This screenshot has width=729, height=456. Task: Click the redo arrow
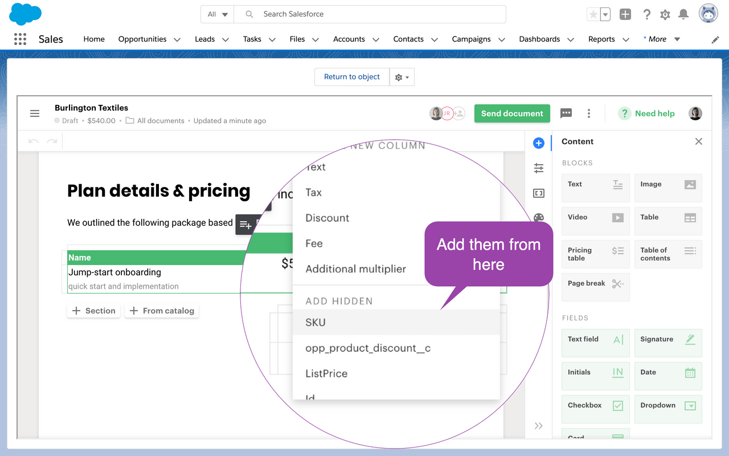(52, 141)
